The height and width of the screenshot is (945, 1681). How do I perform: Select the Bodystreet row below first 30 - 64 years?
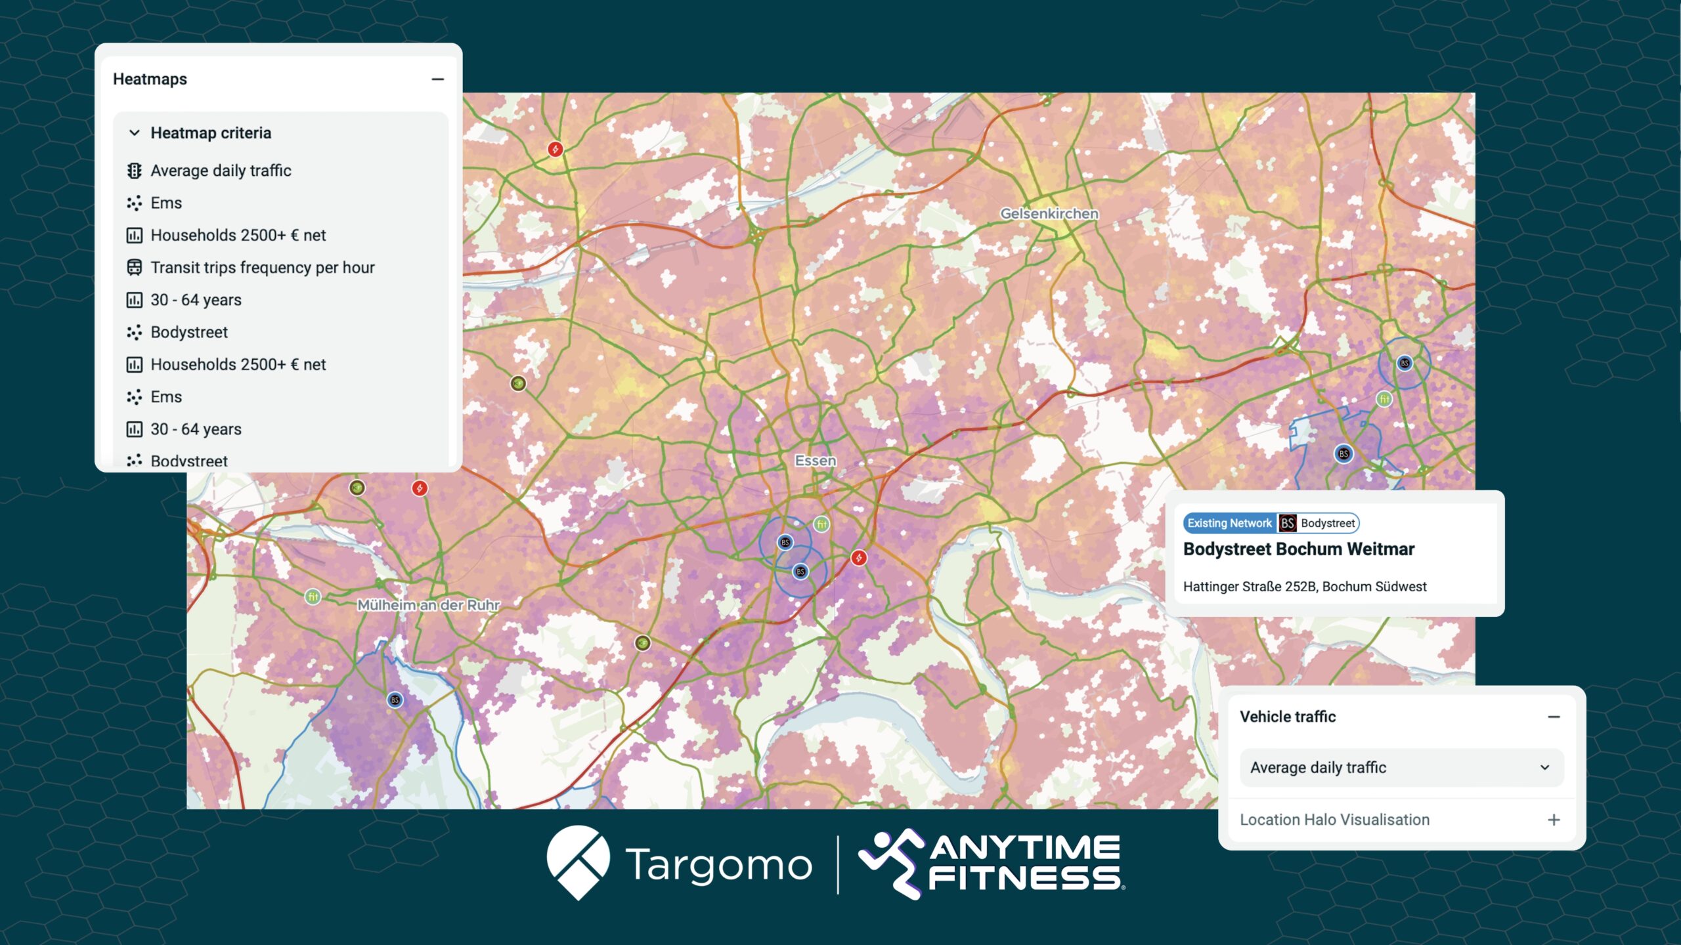tap(281, 332)
